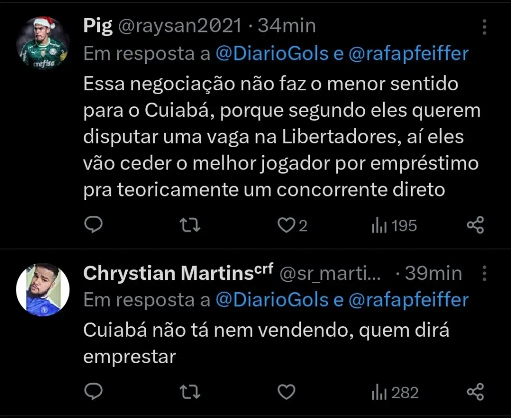Viewport: 511px width, 418px height.
Task: Open analytics with 282 views
Action: (394, 392)
